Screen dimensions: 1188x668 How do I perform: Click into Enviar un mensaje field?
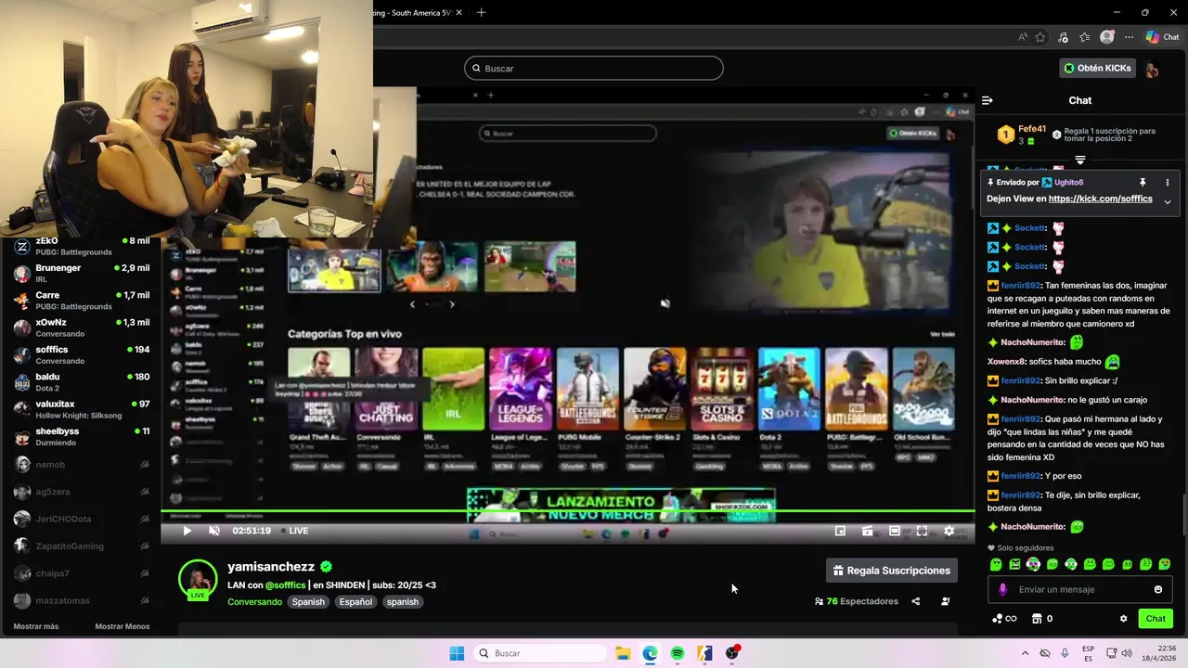(x=1081, y=589)
